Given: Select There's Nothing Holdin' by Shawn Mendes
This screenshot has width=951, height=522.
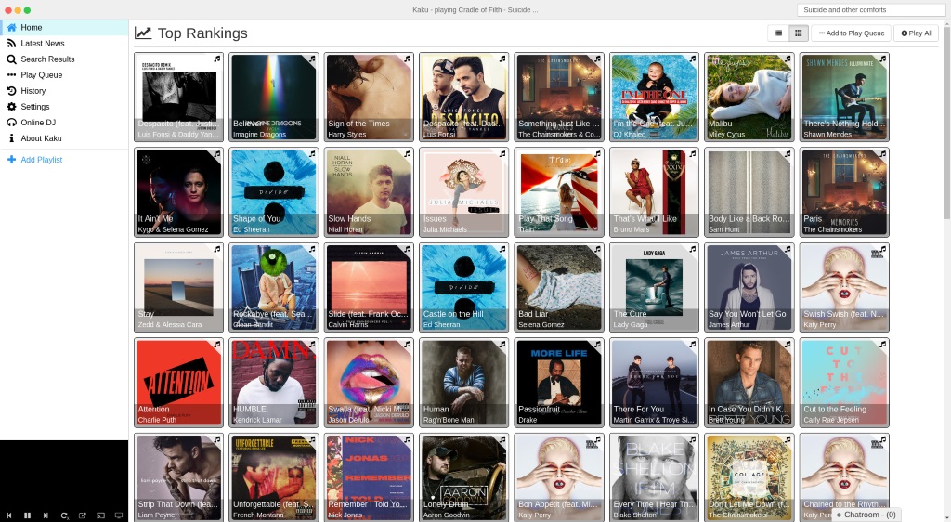Looking at the screenshot, I should click(x=845, y=97).
